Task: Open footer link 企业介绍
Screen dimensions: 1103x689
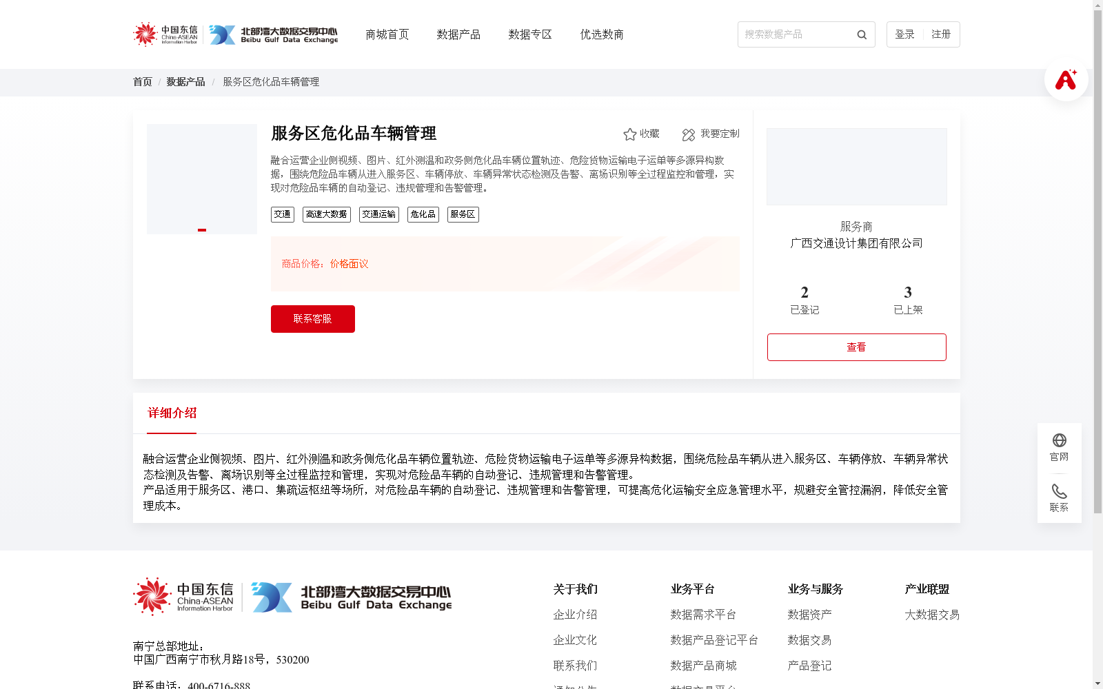Action: pyautogui.click(x=575, y=615)
